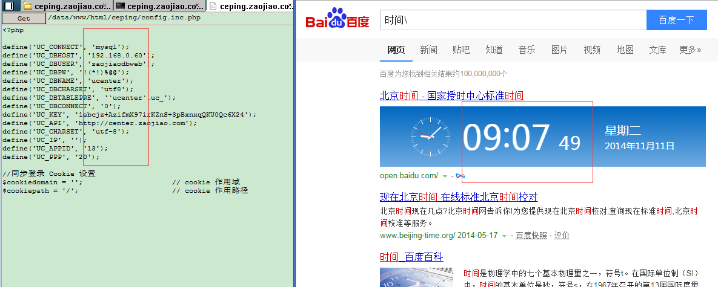Click the www.beijing-time.org/ URL
This screenshot has height=287, width=718.
(x=417, y=236)
